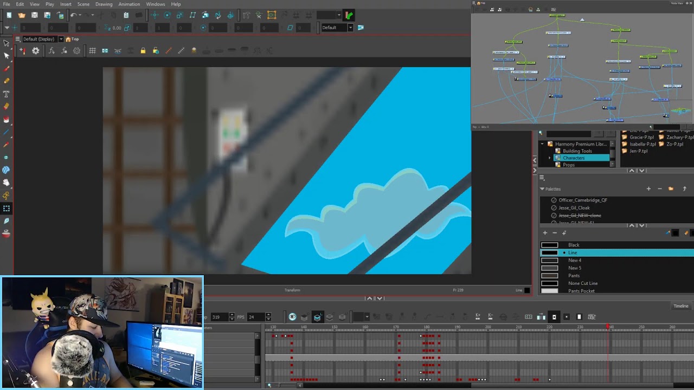Click the Add Keyframe K+ icon
694x390 pixels.
[x=478, y=317]
